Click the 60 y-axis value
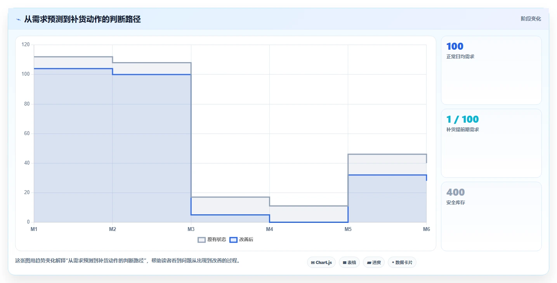This screenshot has width=557, height=283. 27,134
